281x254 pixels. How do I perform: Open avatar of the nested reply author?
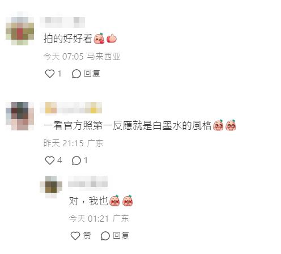point(51,187)
